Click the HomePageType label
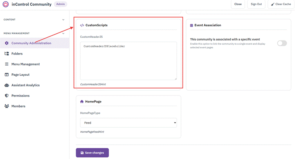Viewport: 295px width, 159px height. click(90, 113)
